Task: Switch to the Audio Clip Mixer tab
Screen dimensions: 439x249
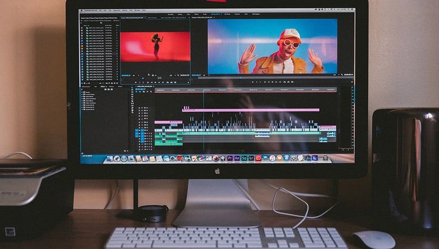Action: (x=172, y=17)
